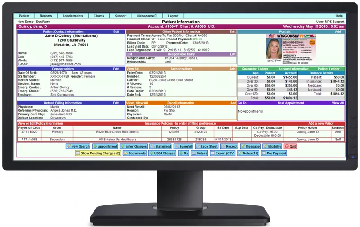Image resolution: width=360 pixels, height=227 pixels.
Task: Open the Patient menu
Action: tap(24, 16)
